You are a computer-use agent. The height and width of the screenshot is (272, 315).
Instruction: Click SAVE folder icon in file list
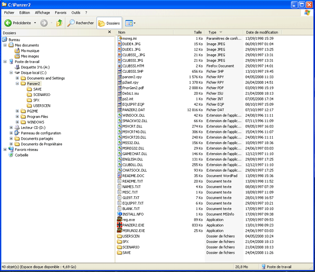120,253
